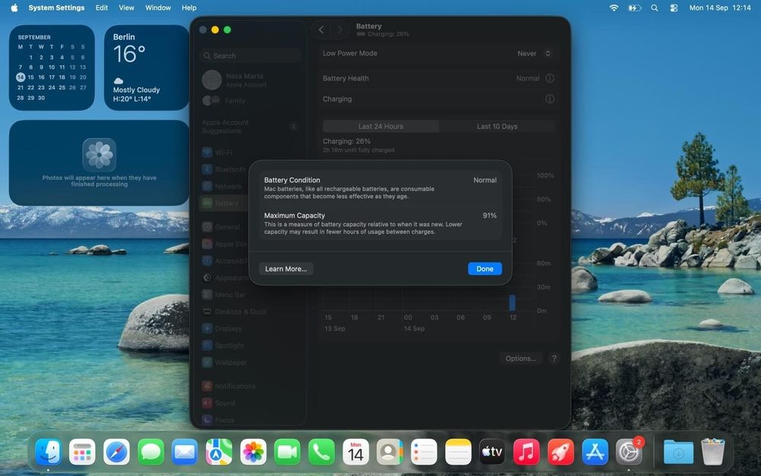The width and height of the screenshot is (761, 476).
Task: Select the Last 24 Hours tab
Action: [381, 126]
